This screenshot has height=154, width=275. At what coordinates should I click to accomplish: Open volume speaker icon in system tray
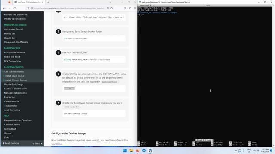258,151
